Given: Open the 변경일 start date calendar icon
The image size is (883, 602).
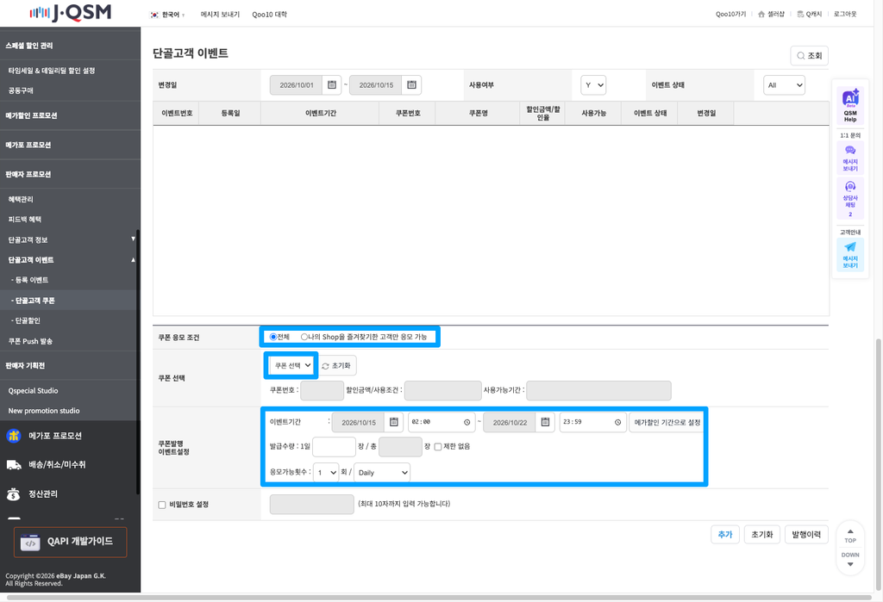Looking at the screenshot, I should (x=332, y=85).
